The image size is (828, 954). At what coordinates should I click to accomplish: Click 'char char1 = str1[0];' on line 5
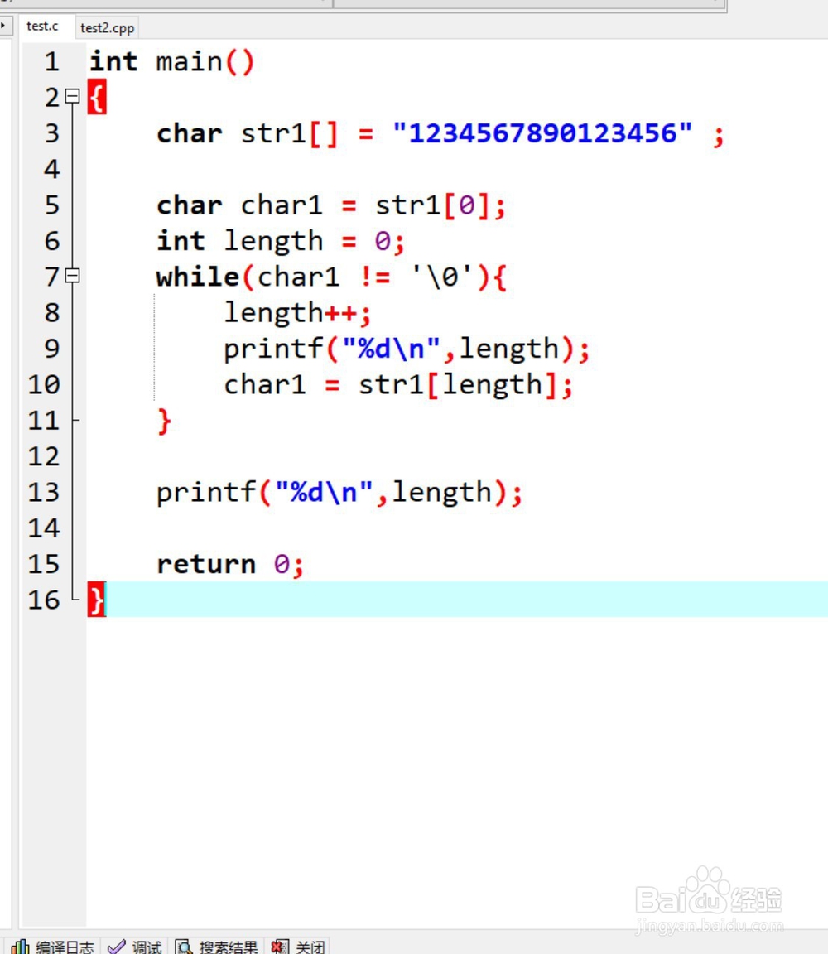pos(331,205)
